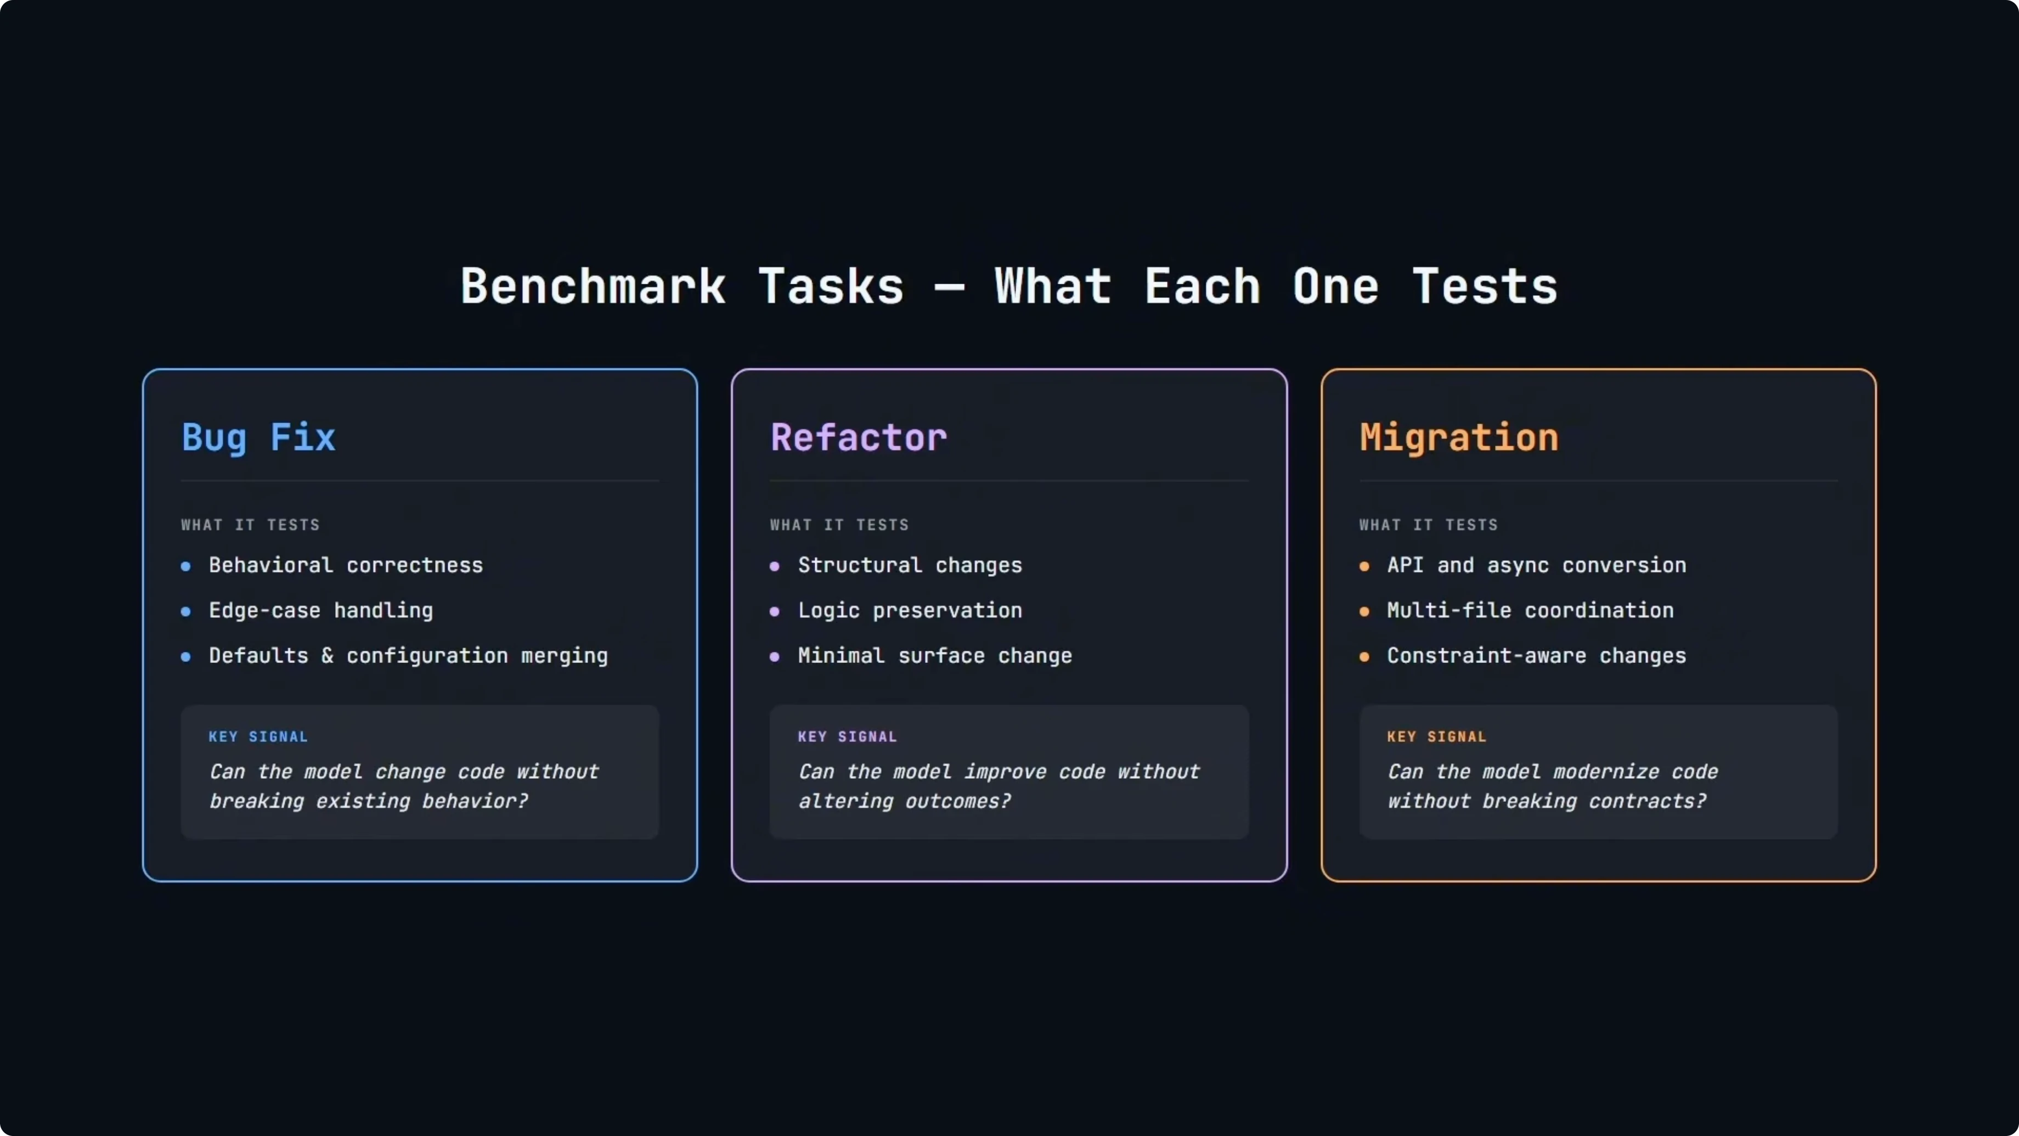Click the blue bullet beside Edge-case handling
This screenshot has width=2019, height=1136.
186,611
